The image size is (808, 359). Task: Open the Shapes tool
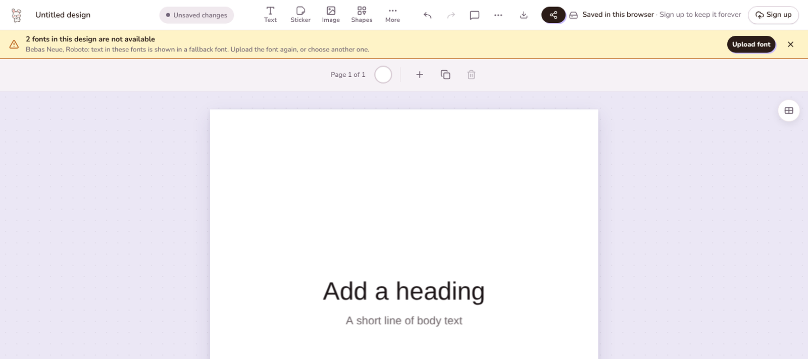pos(362,15)
